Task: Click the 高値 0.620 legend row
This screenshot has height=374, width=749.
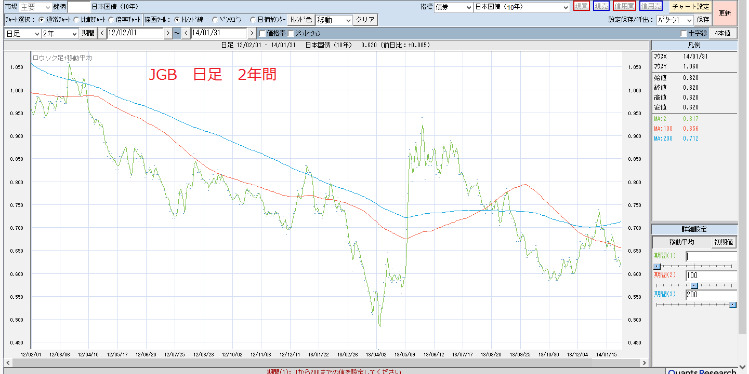Action: click(x=676, y=98)
